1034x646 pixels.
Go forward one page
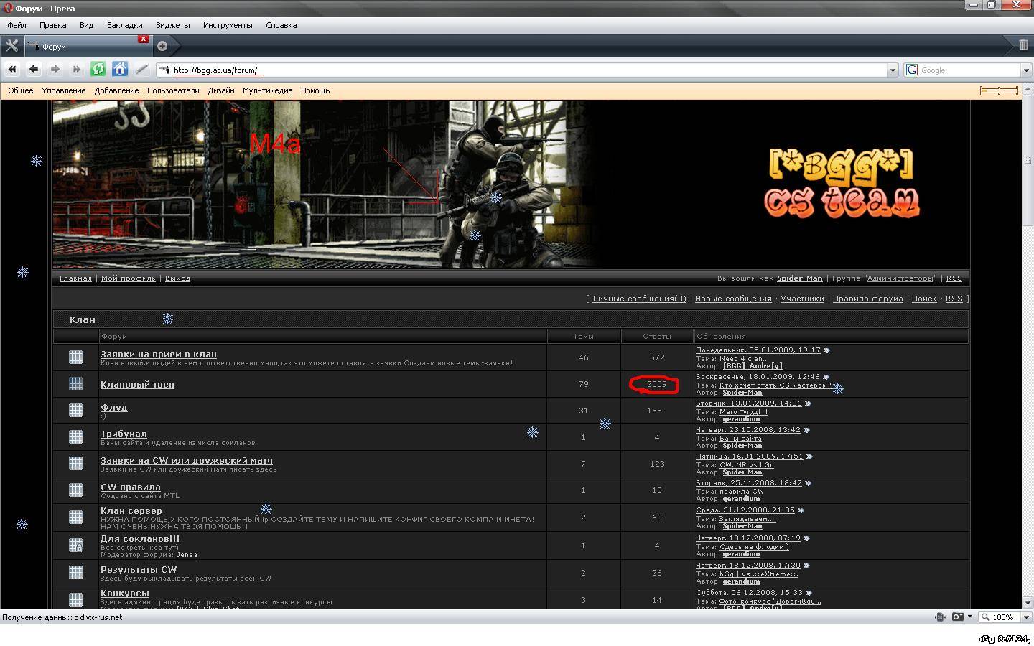point(55,70)
